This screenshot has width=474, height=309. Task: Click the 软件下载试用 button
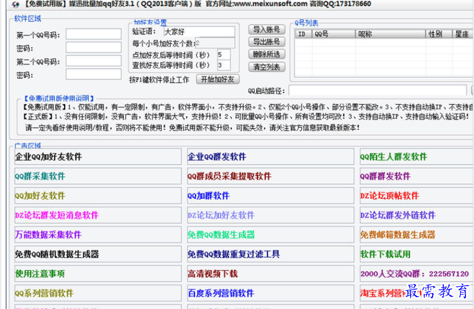coord(417,254)
